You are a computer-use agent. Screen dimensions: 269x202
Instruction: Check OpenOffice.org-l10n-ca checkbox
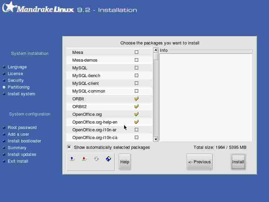(137, 137)
